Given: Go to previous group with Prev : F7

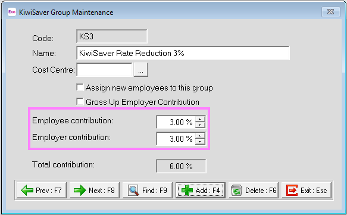Looking at the screenshot, I should [x=42, y=190].
